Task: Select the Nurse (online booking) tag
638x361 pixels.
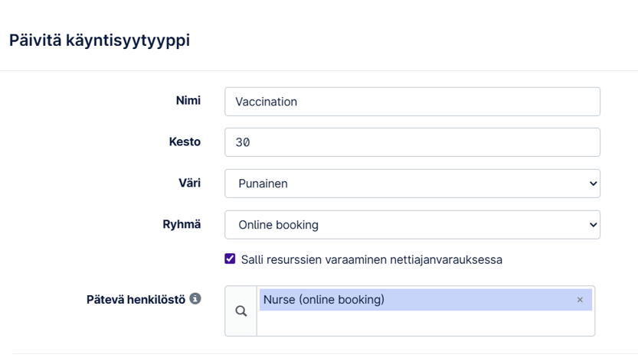Action: point(324,300)
